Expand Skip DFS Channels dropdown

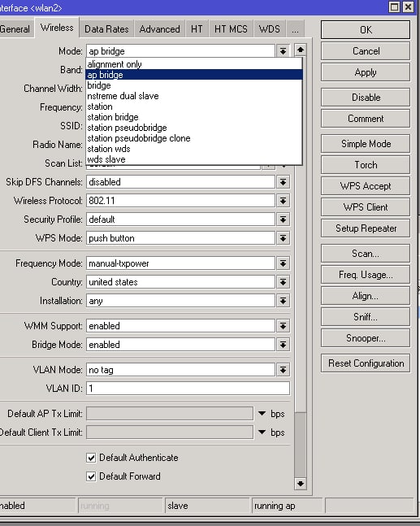tap(283, 182)
